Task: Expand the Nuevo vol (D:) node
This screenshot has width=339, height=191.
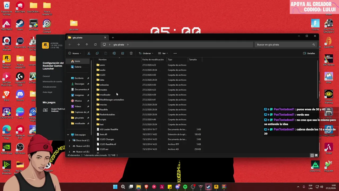Action: coord(70,146)
